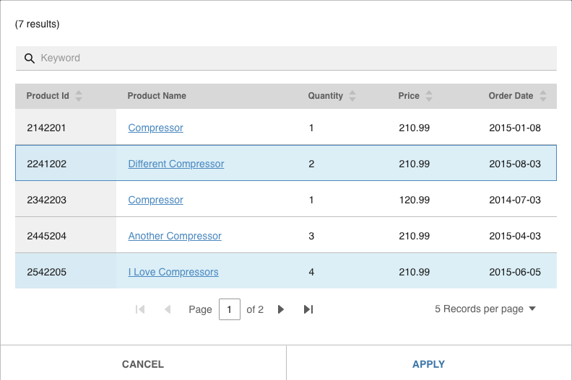Edit the page number box
The width and height of the screenshot is (572, 380).
pos(230,309)
